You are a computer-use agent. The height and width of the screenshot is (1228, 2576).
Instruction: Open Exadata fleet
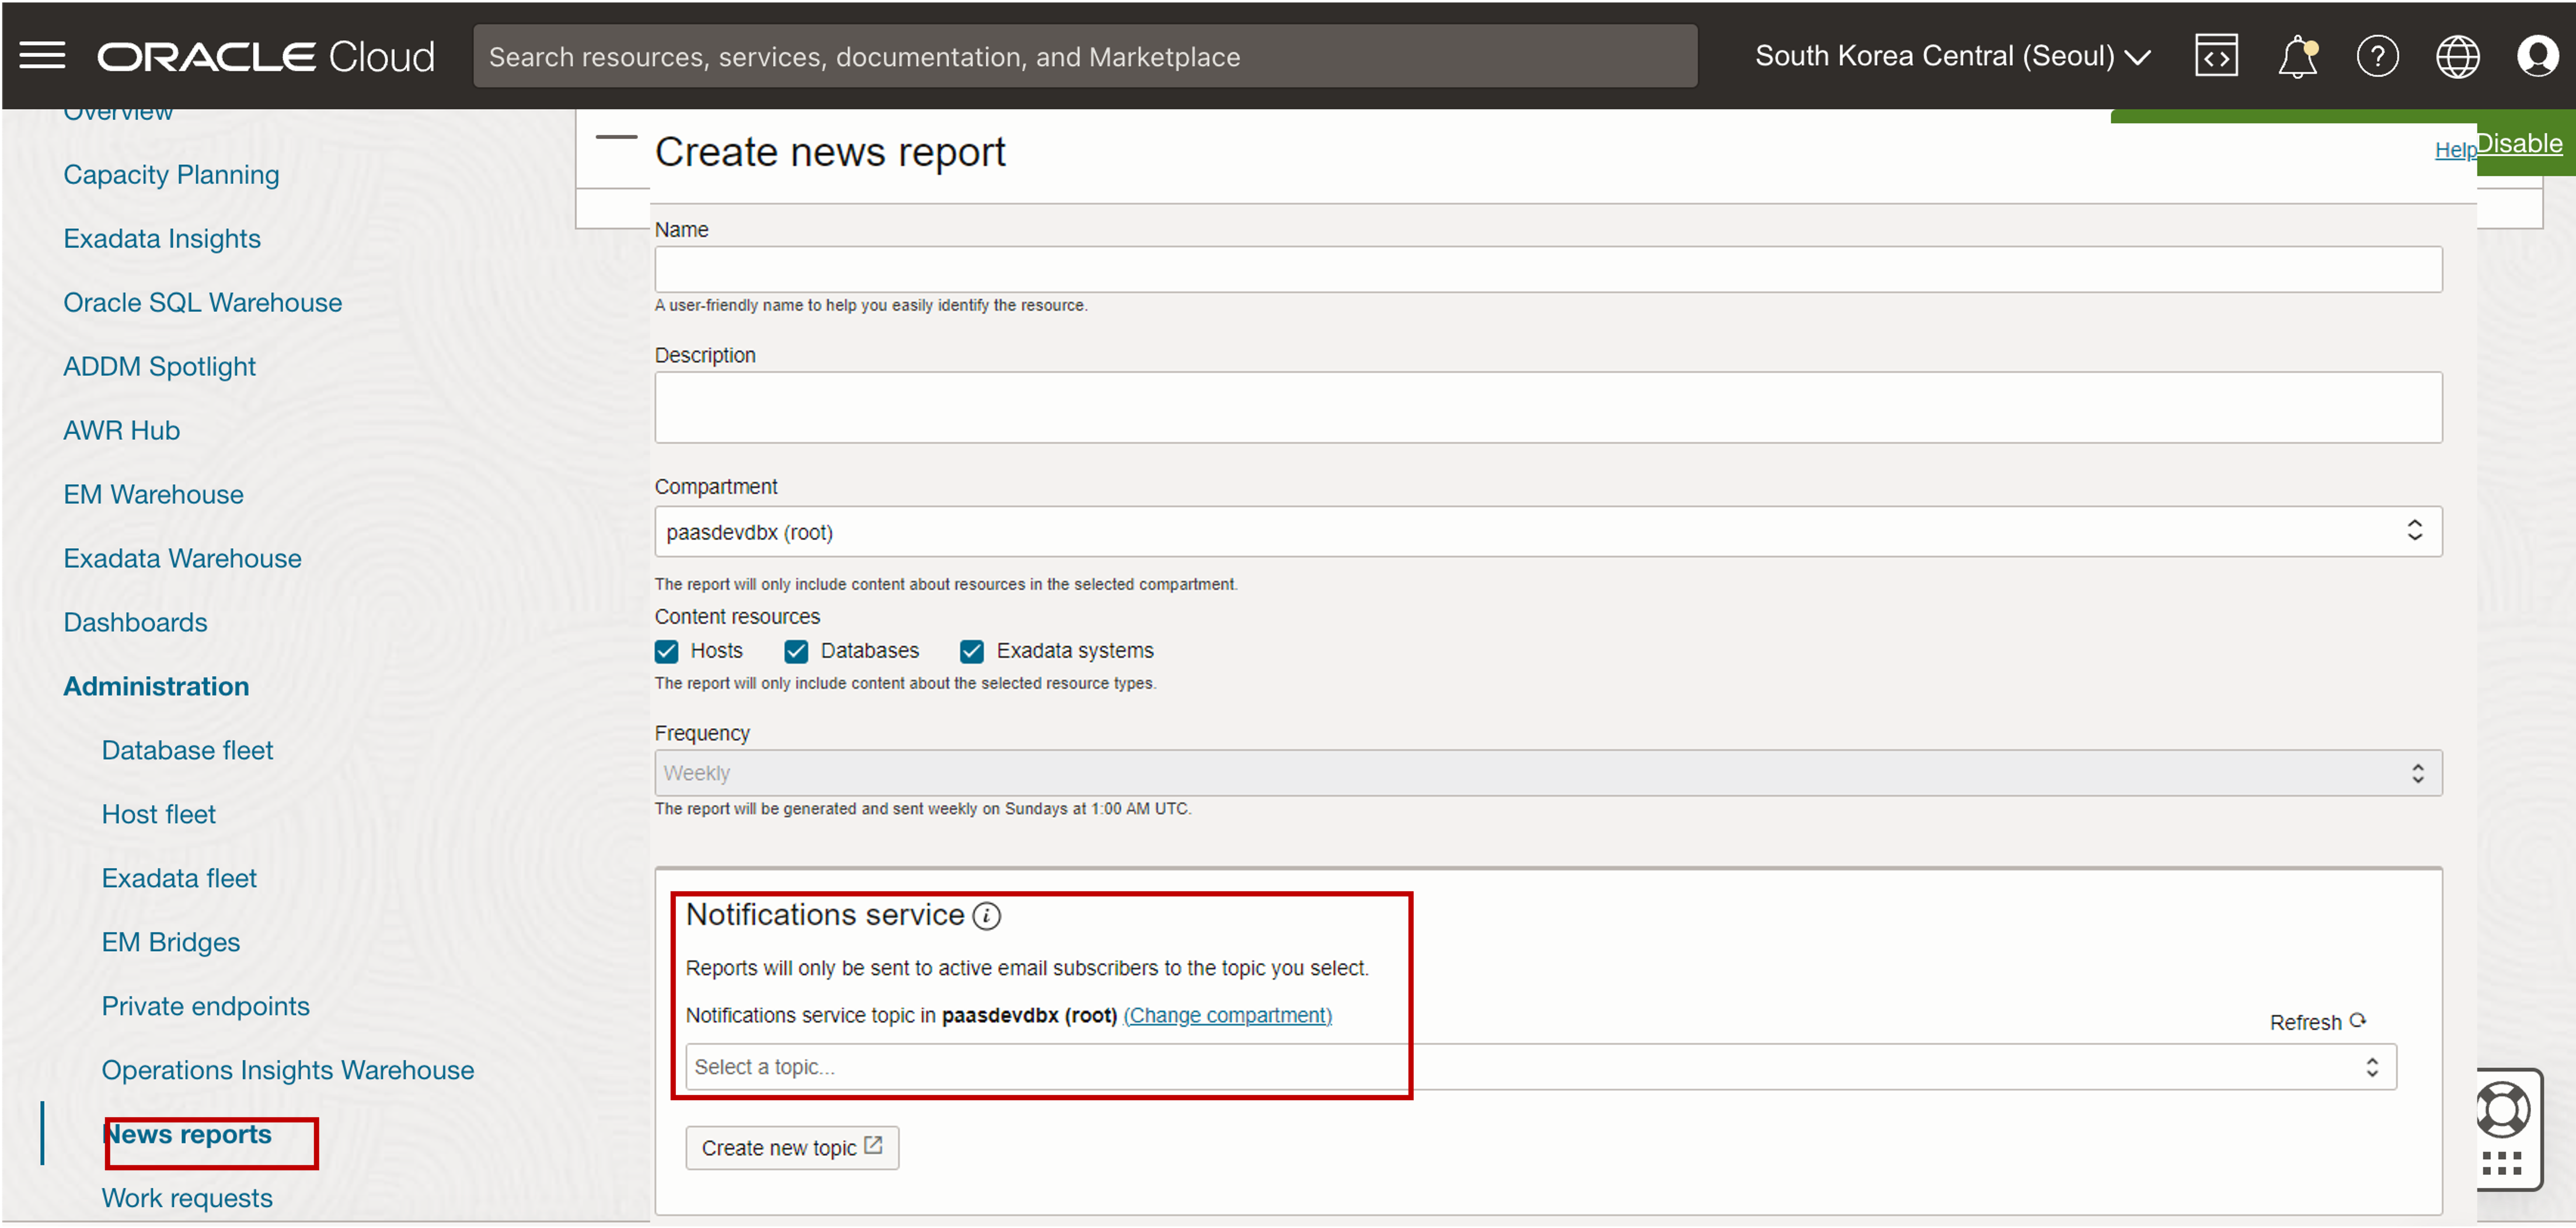pos(180,879)
